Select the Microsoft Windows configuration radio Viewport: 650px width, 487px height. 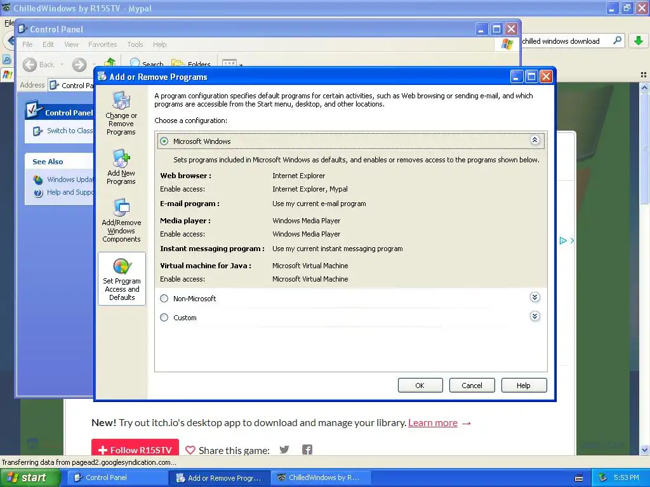coord(164,141)
